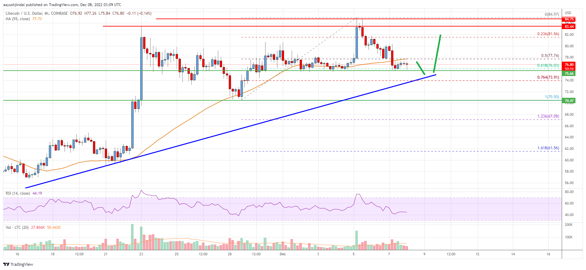Click the 1.618(61.56) Fibonacci extension label

548,148
